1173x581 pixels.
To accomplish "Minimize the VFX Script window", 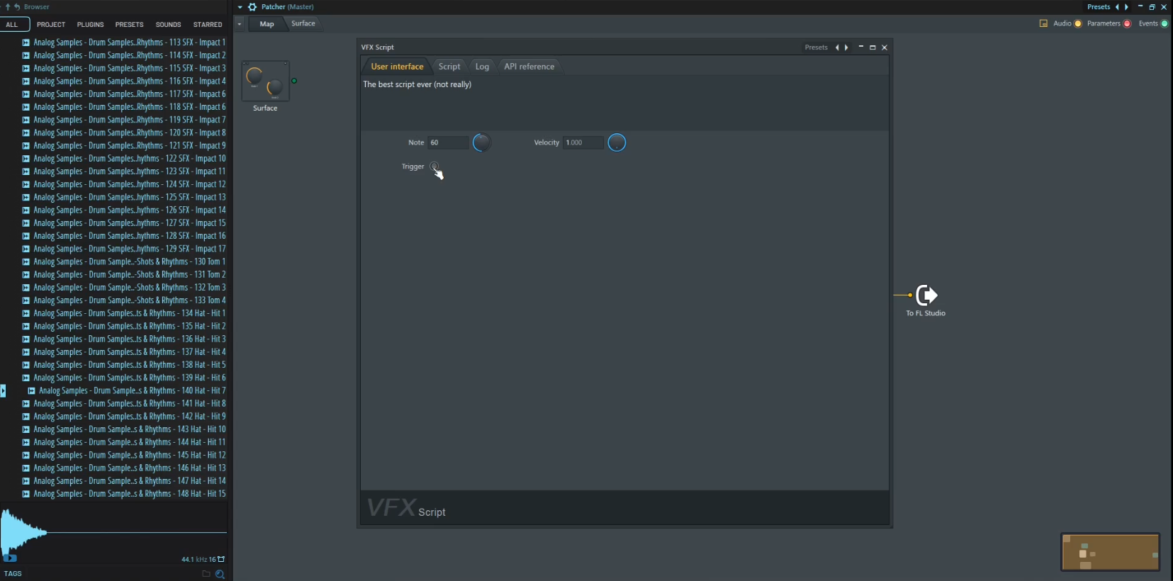I will pyautogui.click(x=861, y=47).
